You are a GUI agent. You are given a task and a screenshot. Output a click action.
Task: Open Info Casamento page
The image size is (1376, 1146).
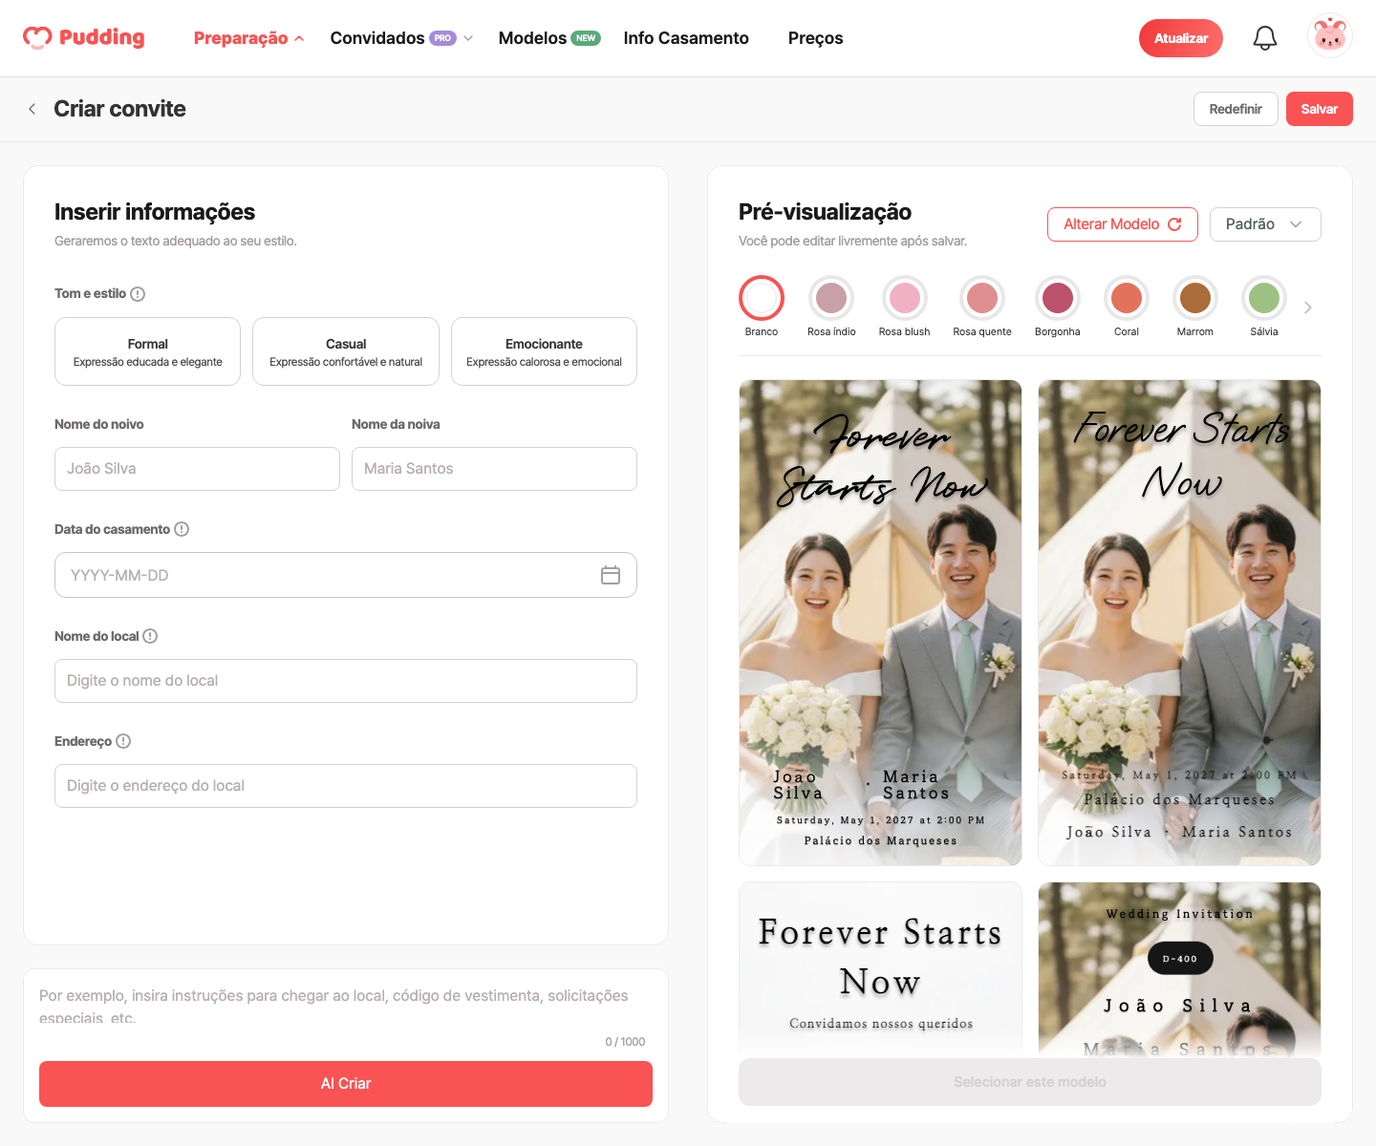686,38
